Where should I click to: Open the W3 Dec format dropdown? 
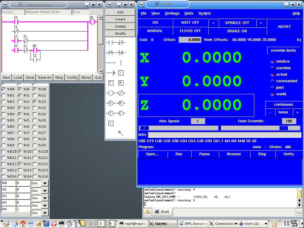tap(45, 205)
